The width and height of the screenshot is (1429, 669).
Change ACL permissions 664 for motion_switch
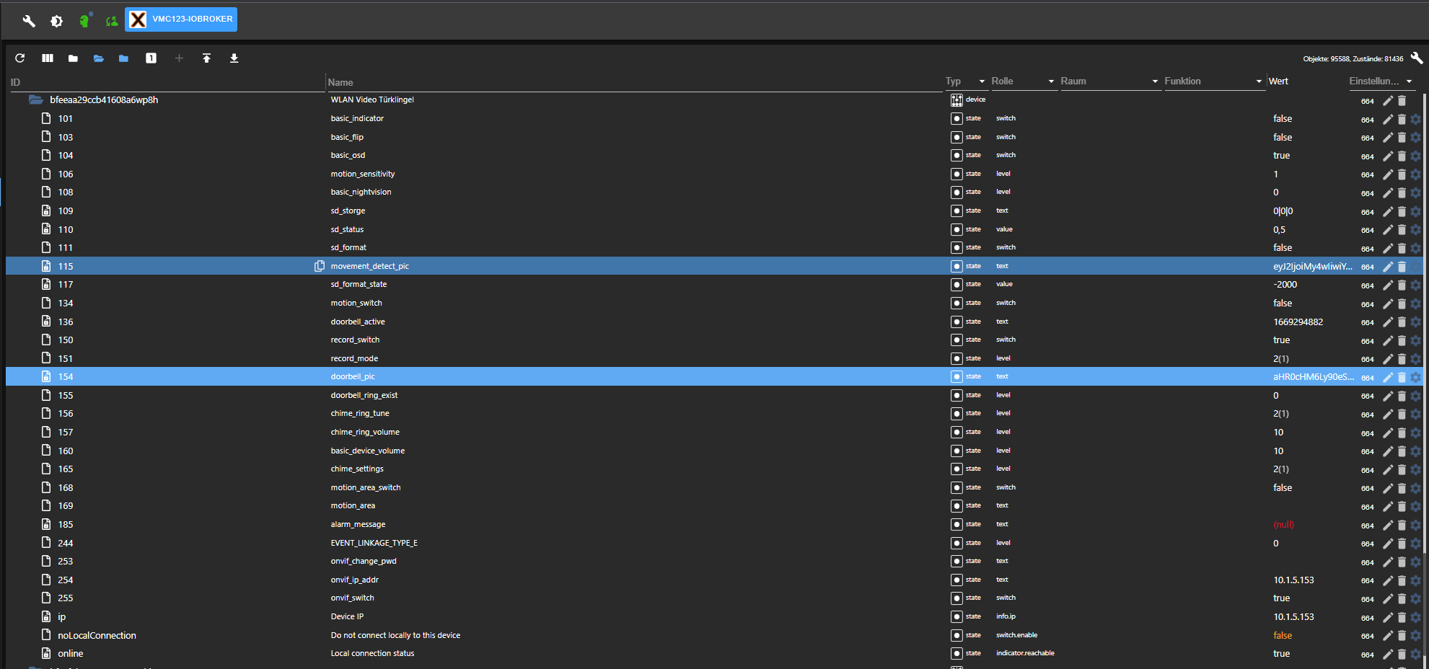(1368, 304)
